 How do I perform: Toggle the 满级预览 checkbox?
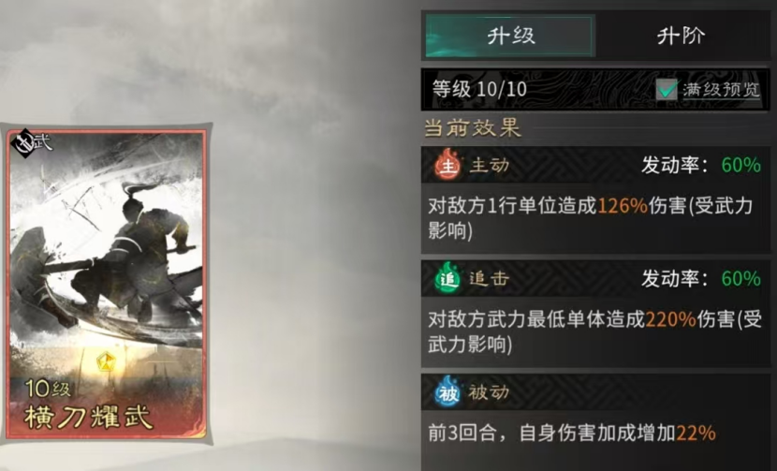coord(667,90)
